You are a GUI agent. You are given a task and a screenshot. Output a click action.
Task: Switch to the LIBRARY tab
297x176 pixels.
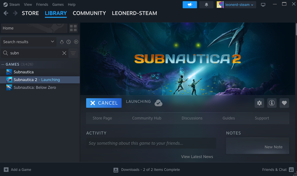pos(56,13)
